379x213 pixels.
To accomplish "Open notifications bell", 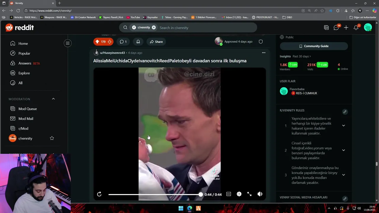I will (x=356, y=28).
